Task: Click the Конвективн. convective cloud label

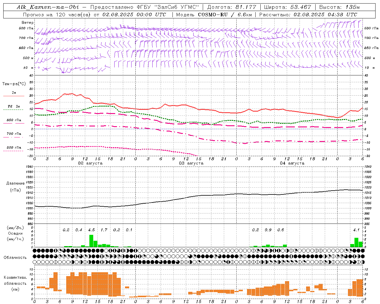Action: [15, 278]
